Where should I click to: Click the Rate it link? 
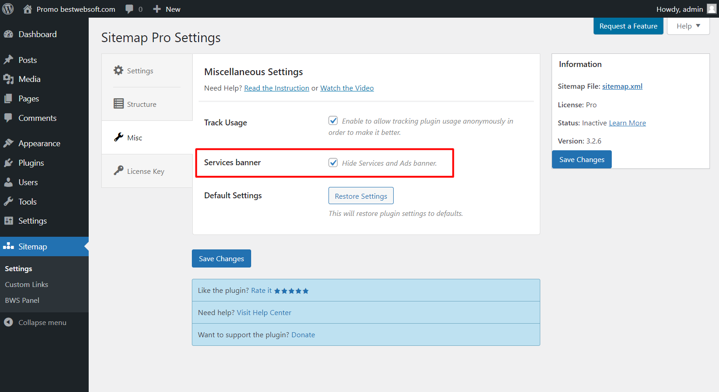pyautogui.click(x=262, y=291)
